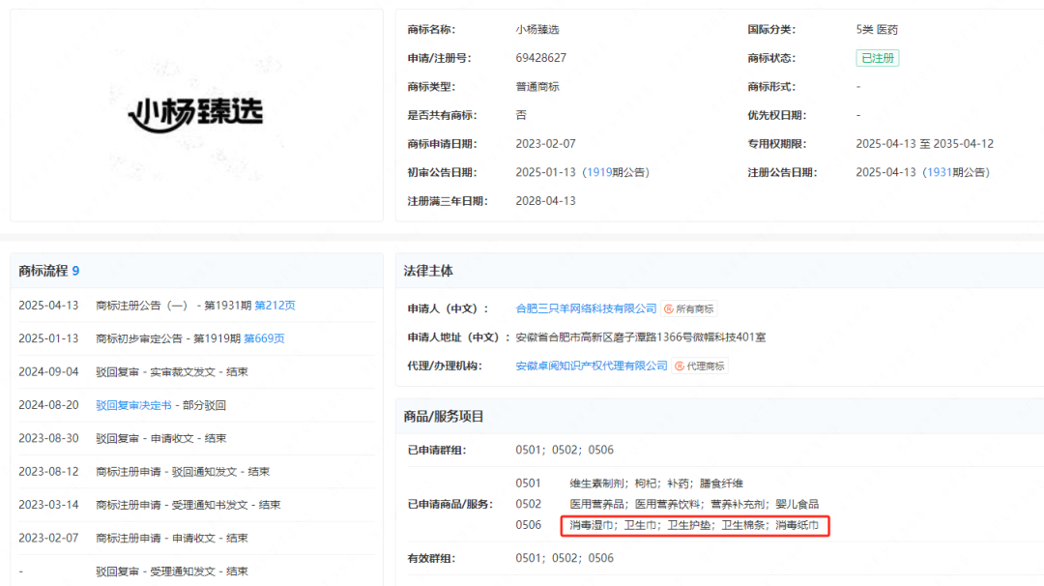The image size is (1044, 586).
Task: Click the 已注册 trademark status badge
Action: click(x=878, y=58)
